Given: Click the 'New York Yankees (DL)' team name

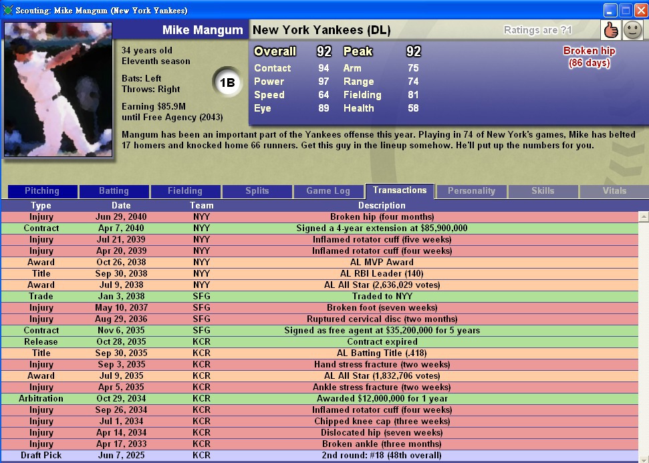Looking at the screenshot, I should click(x=321, y=30).
